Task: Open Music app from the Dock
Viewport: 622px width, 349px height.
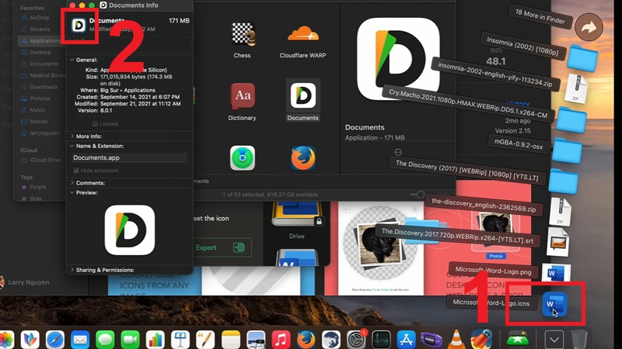Action: pyautogui.click(x=281, y=340)
